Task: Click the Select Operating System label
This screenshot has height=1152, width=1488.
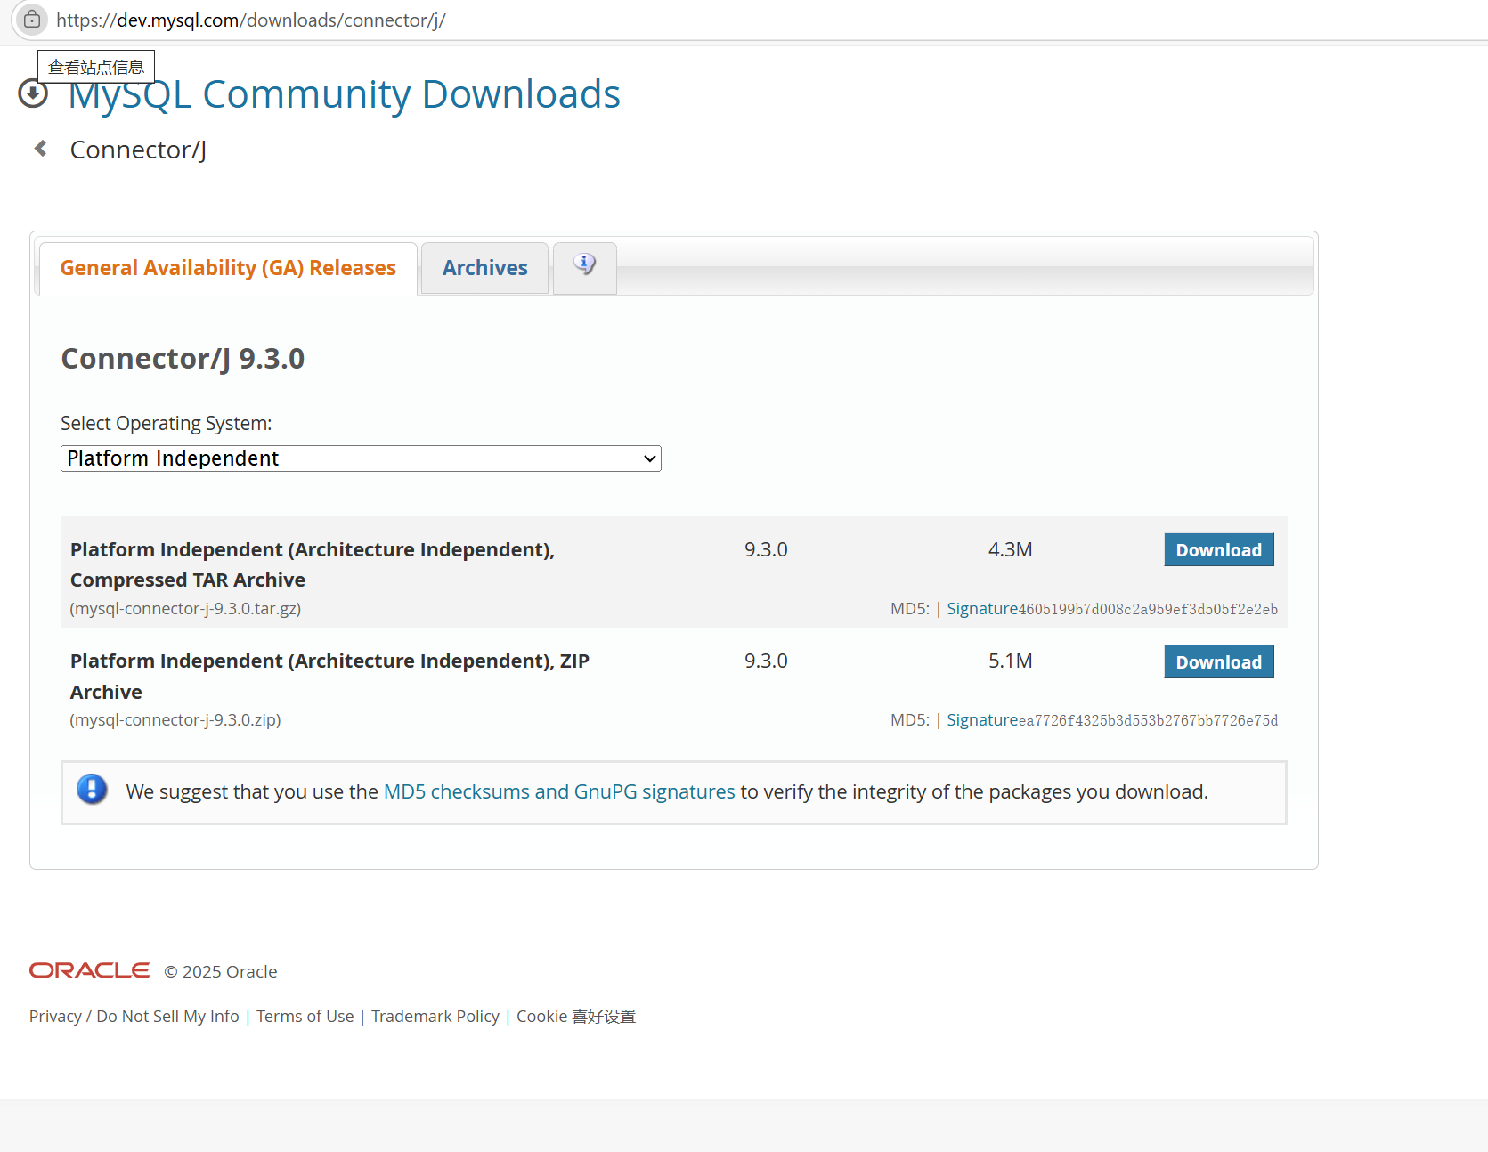Action: point(167,424)
